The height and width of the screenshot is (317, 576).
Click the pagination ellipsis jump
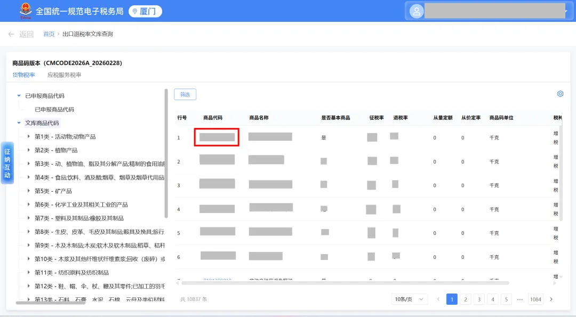[520, 299]
